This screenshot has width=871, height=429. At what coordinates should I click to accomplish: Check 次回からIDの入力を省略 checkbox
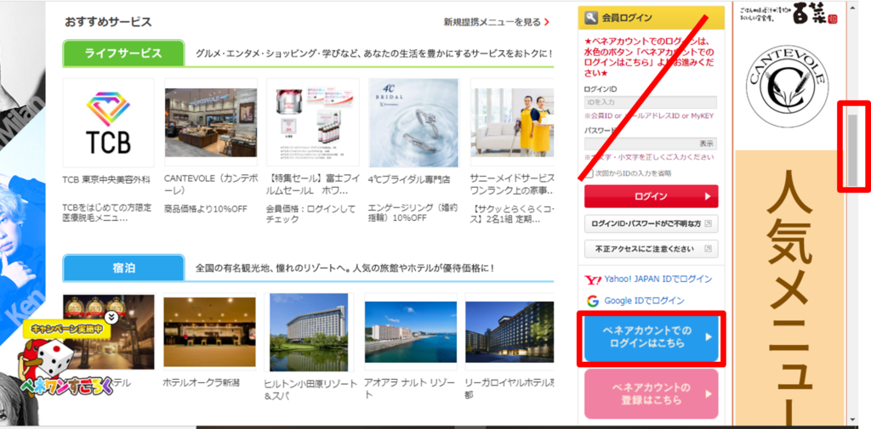pos(589,173)
